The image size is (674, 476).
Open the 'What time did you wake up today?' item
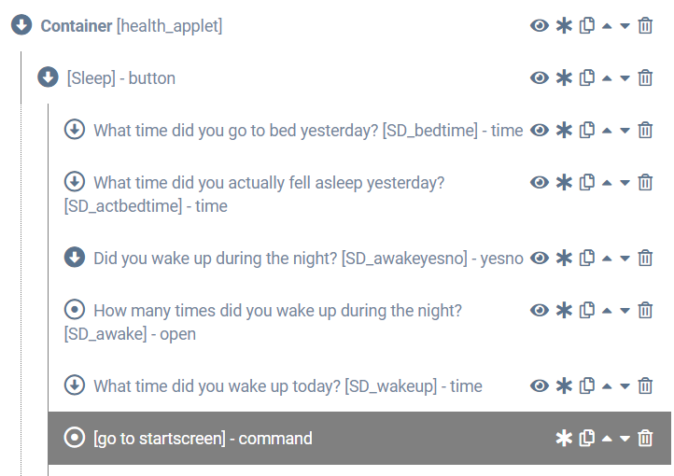288,385
